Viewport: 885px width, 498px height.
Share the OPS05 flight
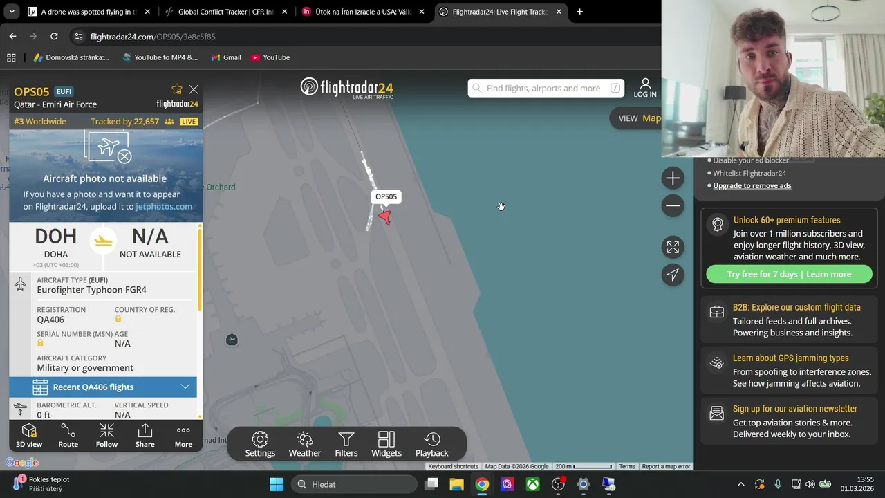[145, 436]
